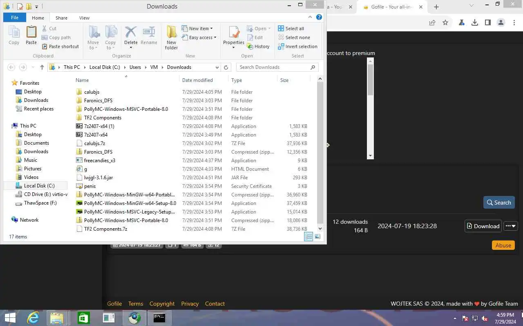Click the Gofile Download button
The width and height of the screenshot is (523, 326).
483,226
